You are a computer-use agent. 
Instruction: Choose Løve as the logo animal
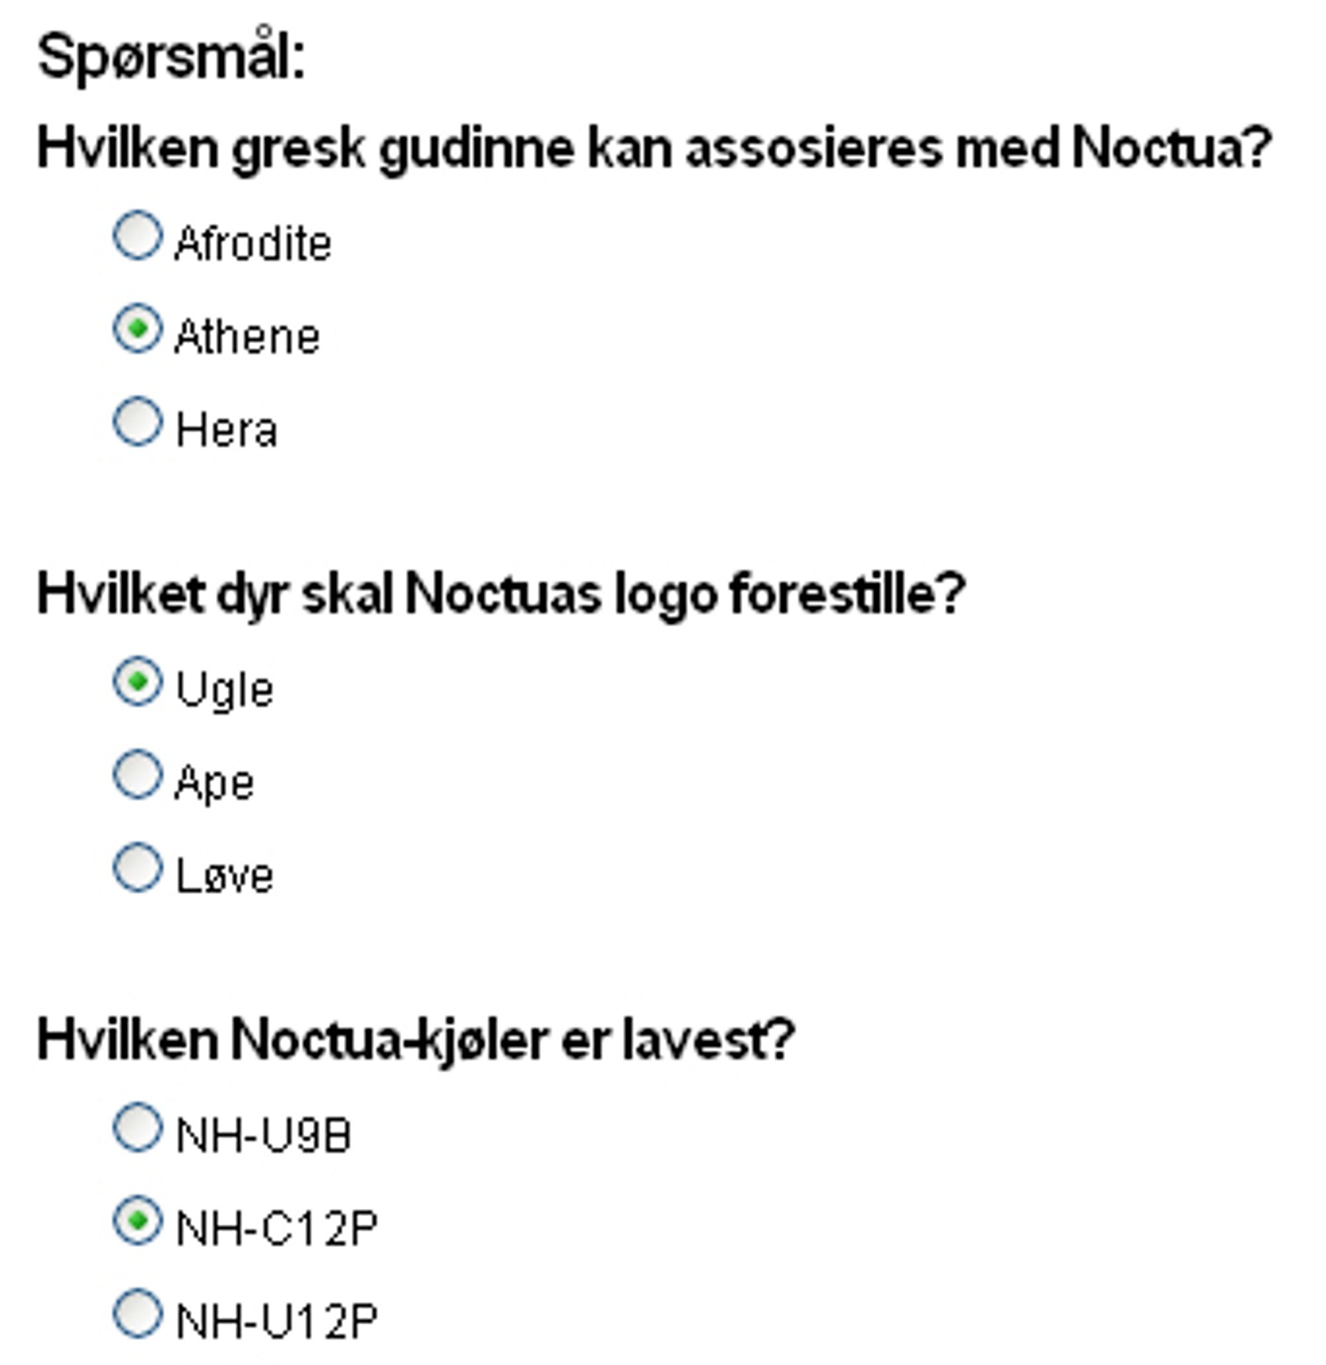(138, 868)
